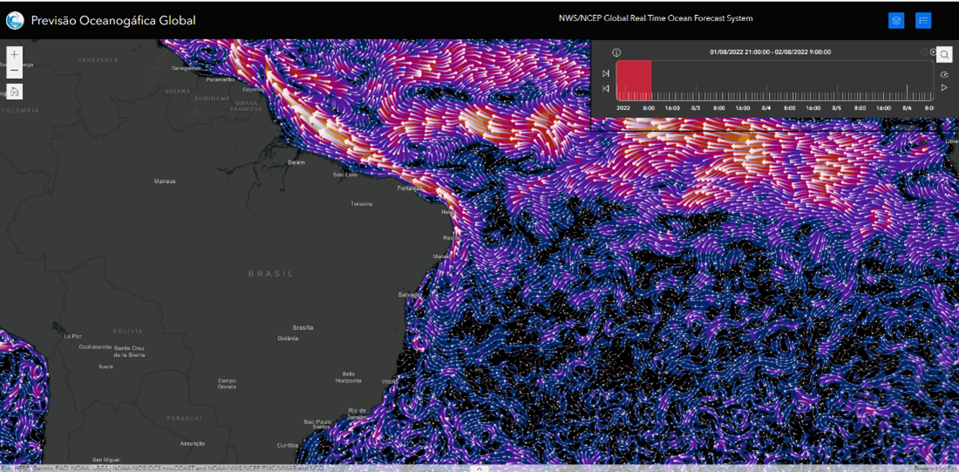Viewport: 959px width, 472px height.
Task: Open the layers list panel
Action: (896, 20)
